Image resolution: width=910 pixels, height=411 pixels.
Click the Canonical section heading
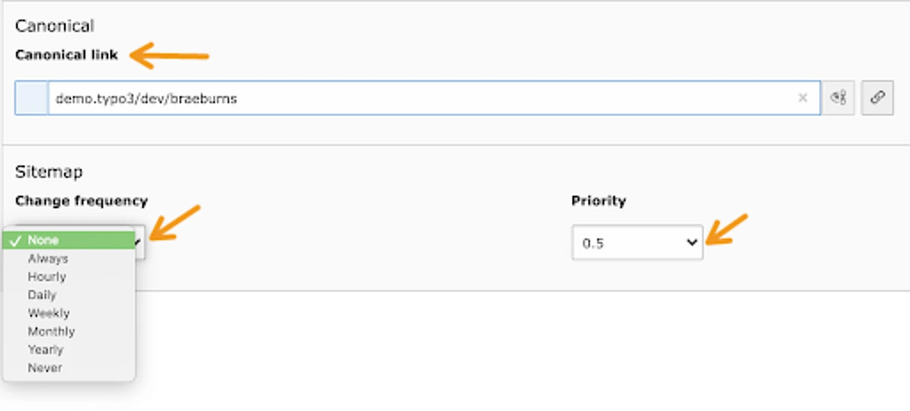click(x=54, y=26)
